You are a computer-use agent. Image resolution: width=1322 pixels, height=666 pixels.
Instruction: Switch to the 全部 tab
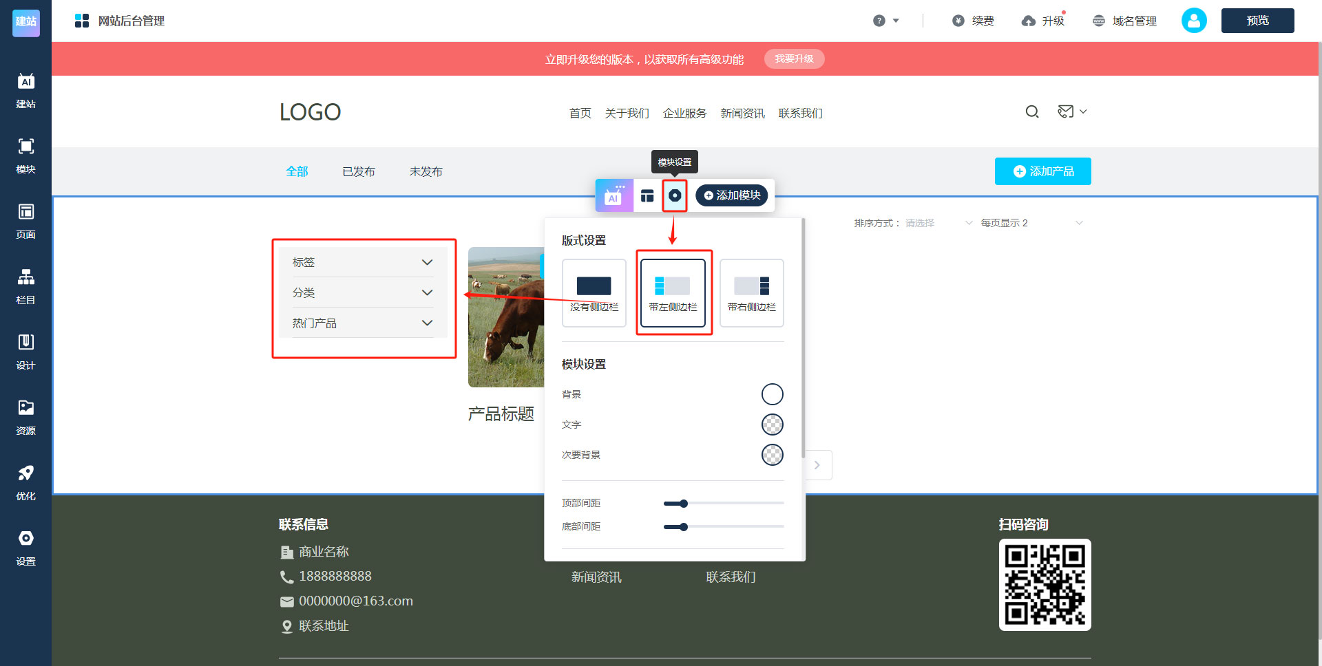297,171
